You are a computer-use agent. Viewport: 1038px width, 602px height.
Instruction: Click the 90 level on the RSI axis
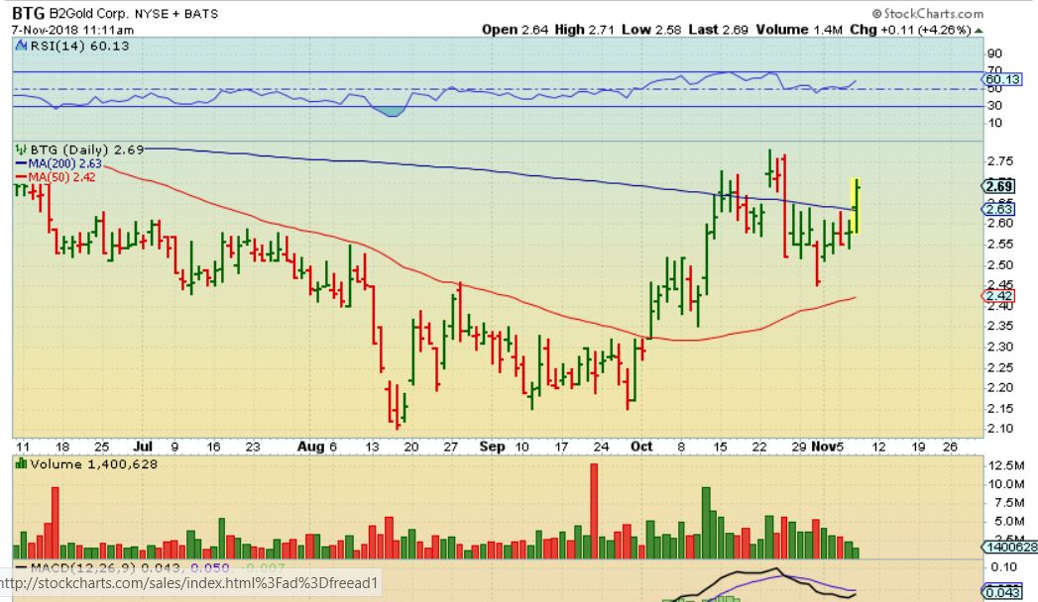[x=994, y=53]
